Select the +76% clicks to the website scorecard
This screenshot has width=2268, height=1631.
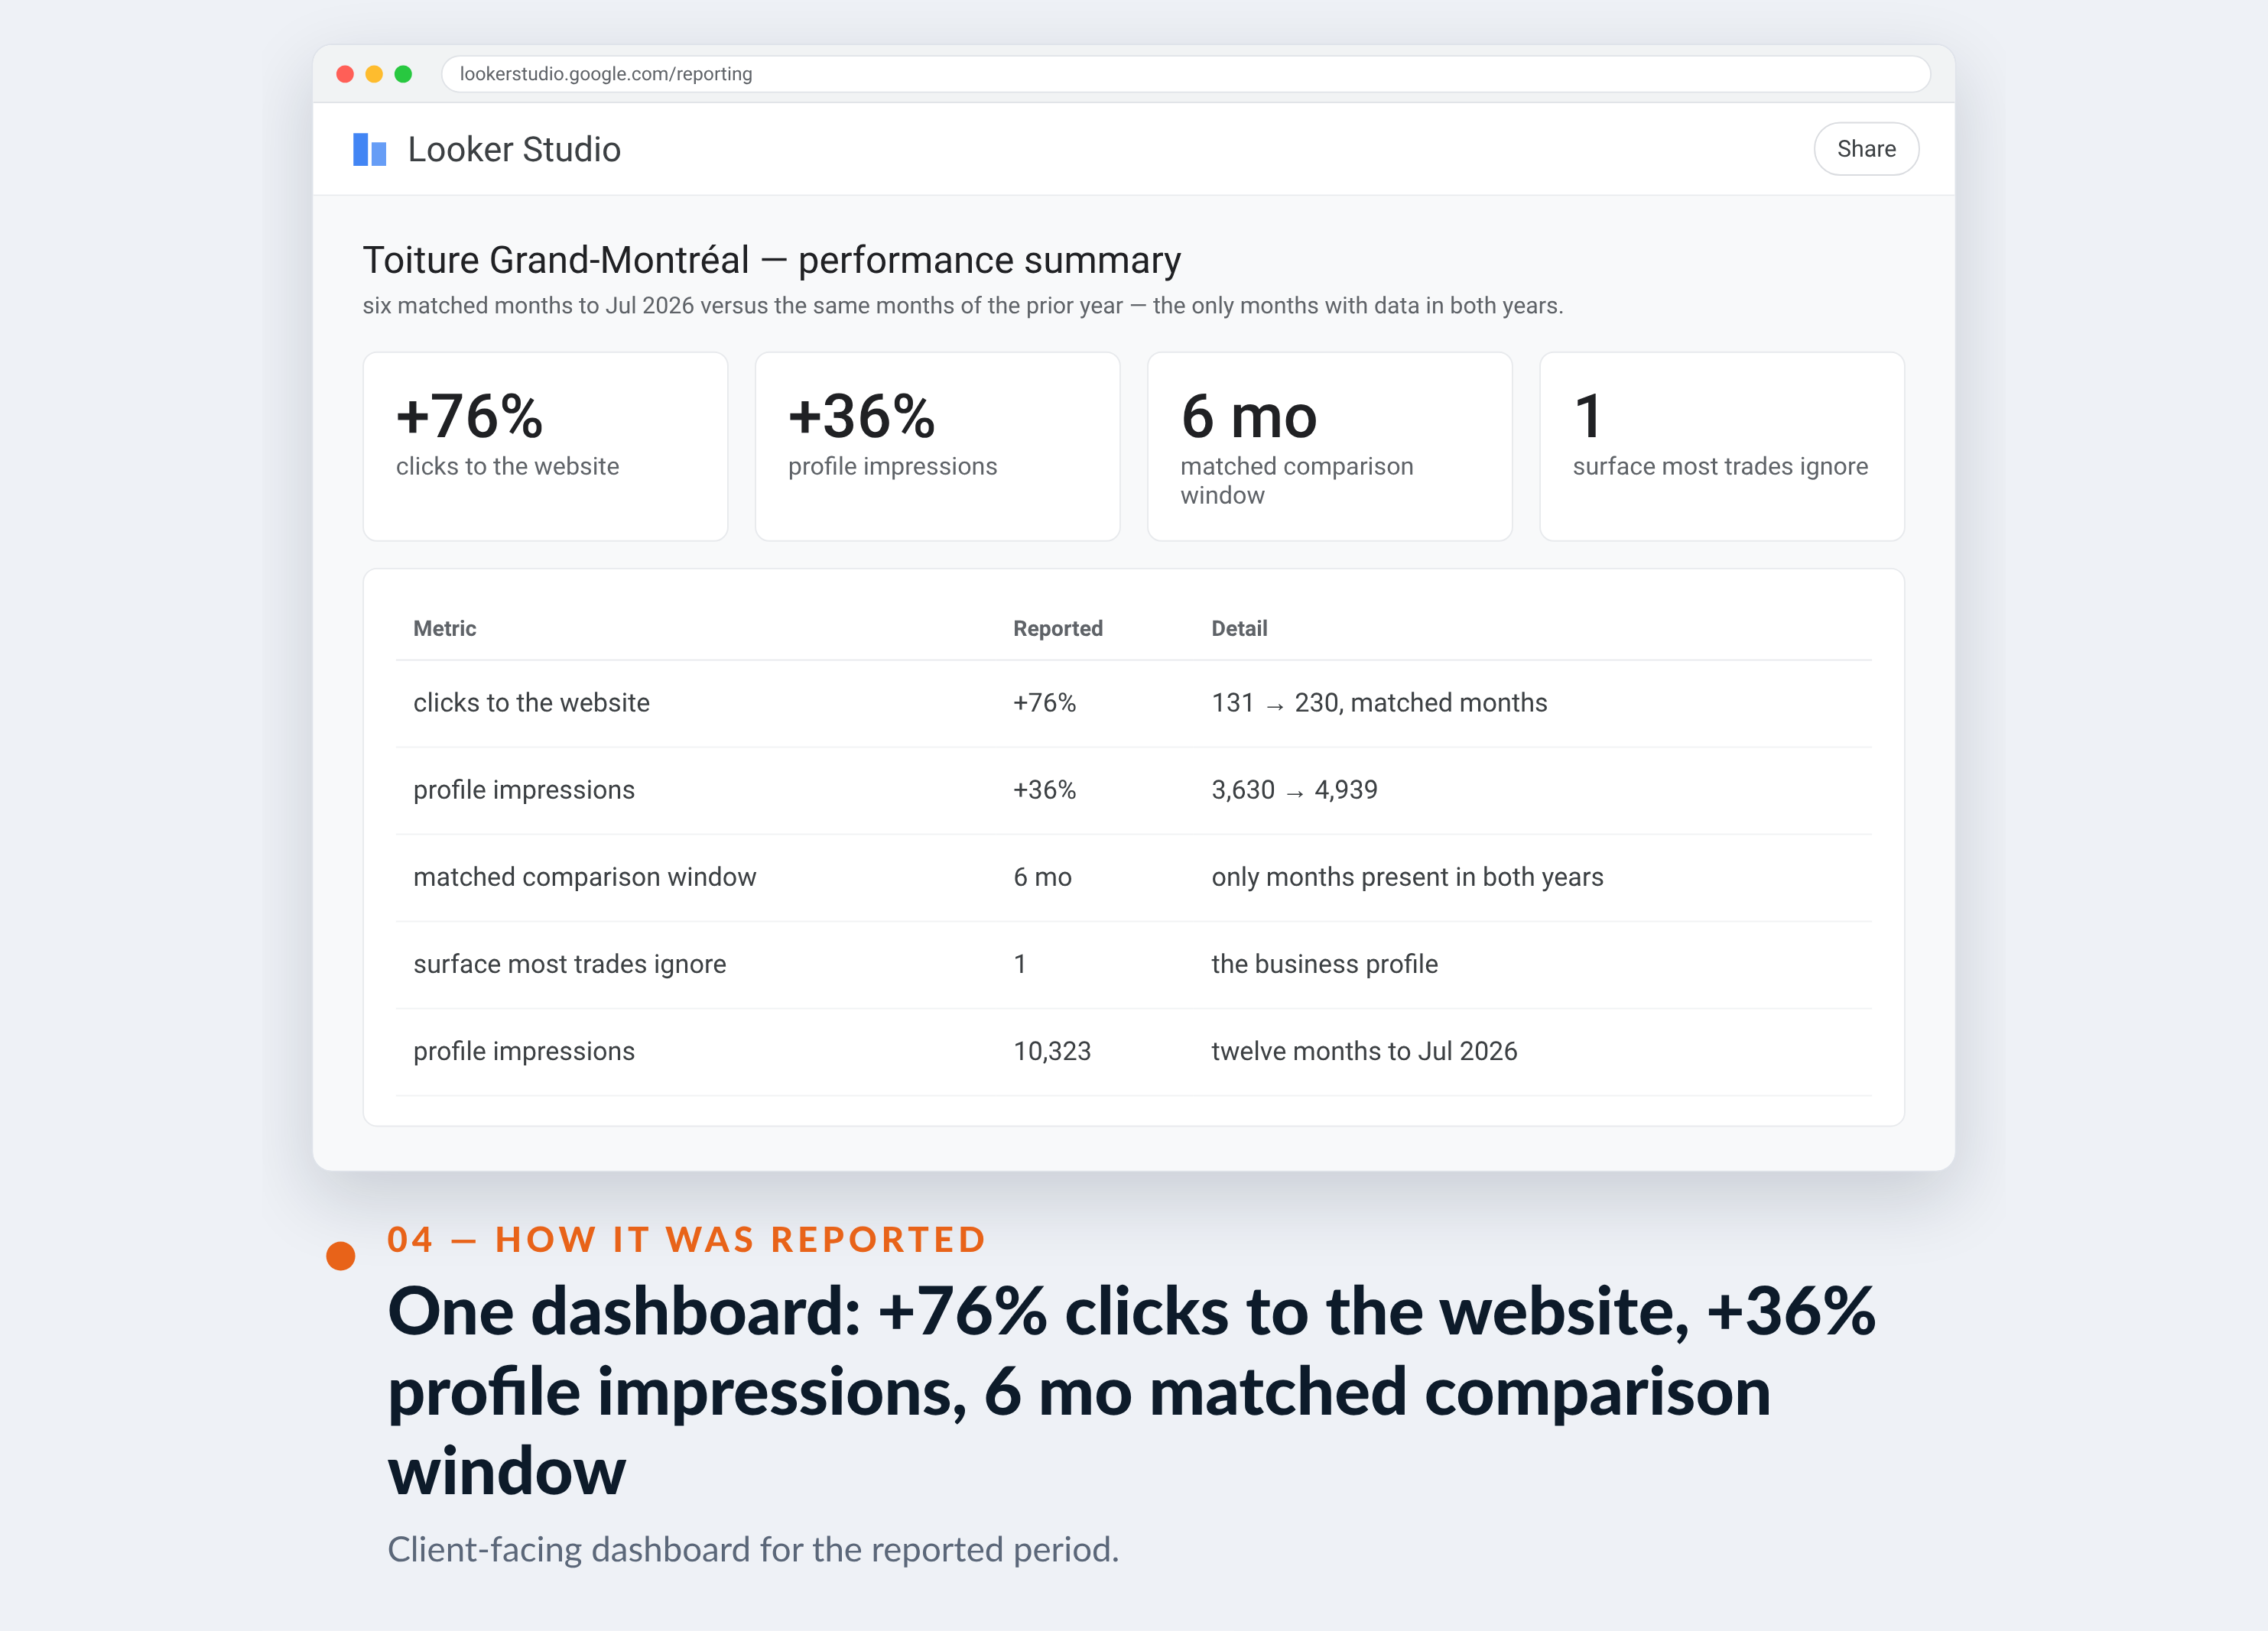point(545,446)
